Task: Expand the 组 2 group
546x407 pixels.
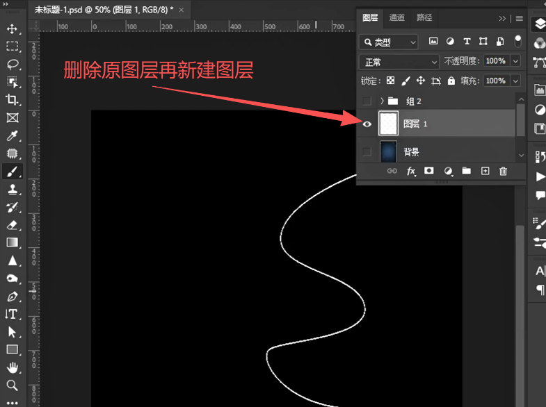Action: (x=382, y=101)
